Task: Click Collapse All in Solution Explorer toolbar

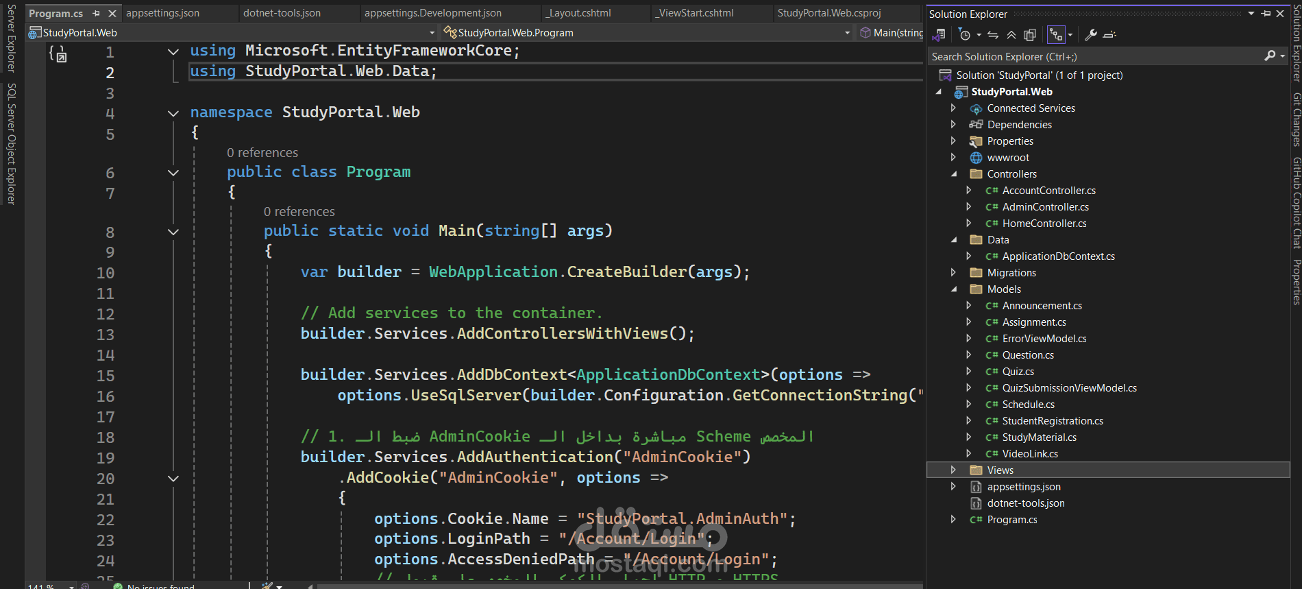Action: coord(1011,35)
